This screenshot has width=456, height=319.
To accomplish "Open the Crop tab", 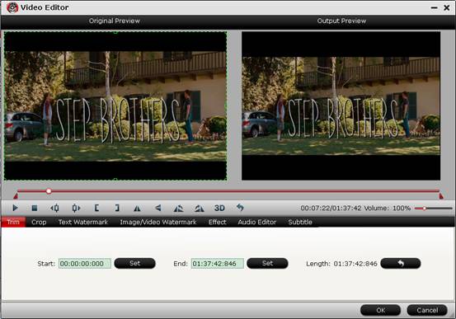I will pos(39,222).
